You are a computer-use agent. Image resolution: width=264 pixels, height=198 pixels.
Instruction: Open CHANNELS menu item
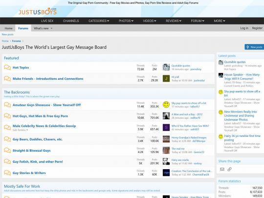tap(71, 21)
